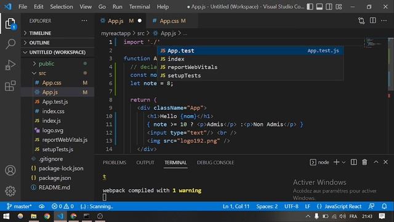Switch to the PROBLEMS tab

115,163
